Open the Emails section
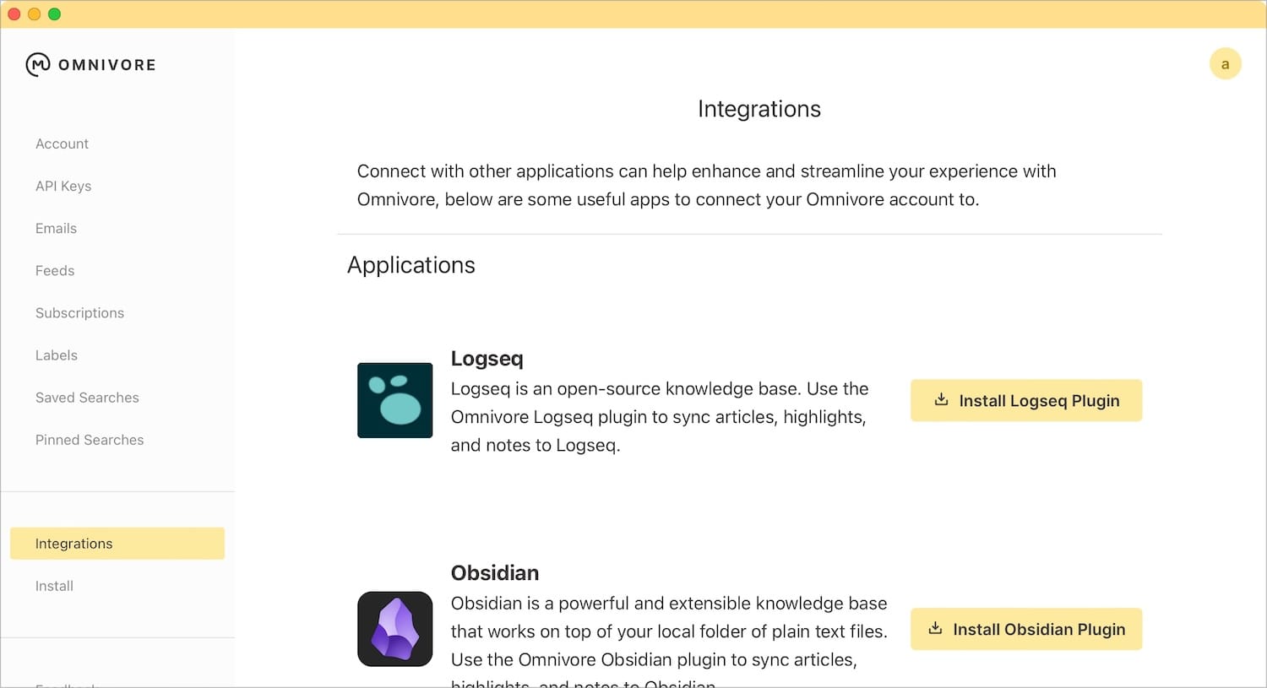1267x688 pixels. tap(56, 228)
